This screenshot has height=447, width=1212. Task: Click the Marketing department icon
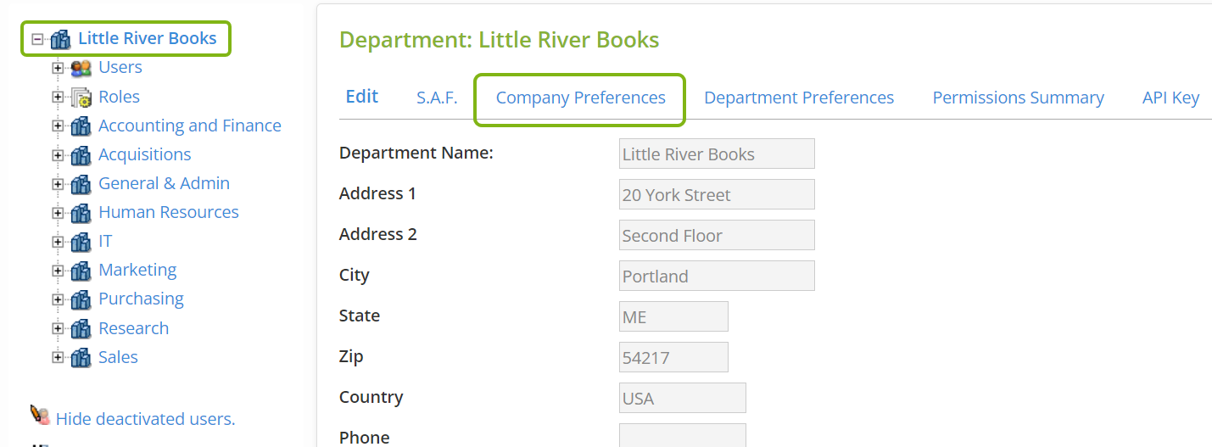pyautogui.click(x=81, y=271)
